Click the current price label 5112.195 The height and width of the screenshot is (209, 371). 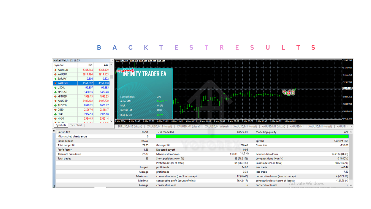[x=347, y=88]
